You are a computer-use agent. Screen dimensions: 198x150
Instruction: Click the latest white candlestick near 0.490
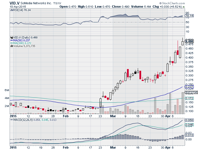(x=182, y=42)
